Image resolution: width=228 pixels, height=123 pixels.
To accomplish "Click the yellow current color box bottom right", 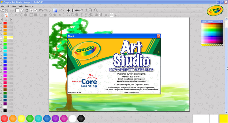I will pyautogui.click(x=223, y=118).
